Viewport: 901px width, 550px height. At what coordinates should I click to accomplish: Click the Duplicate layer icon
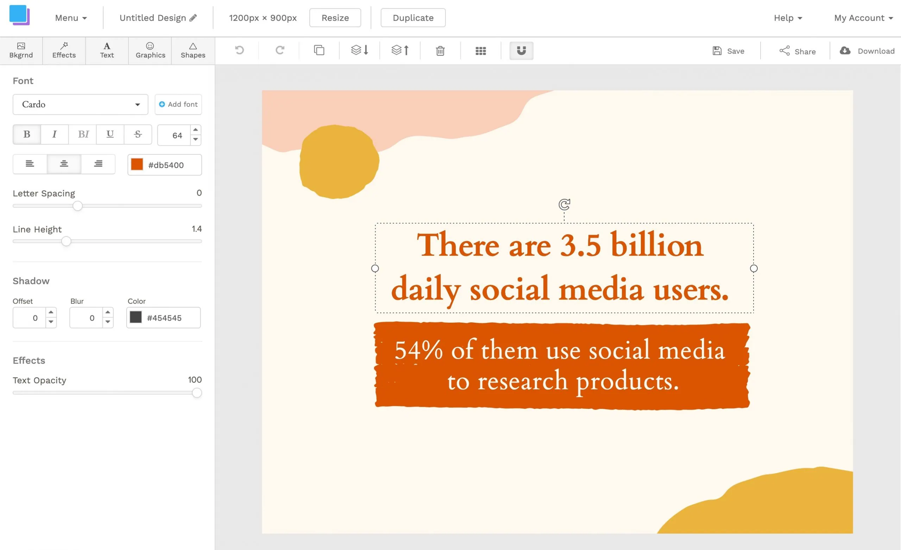point(319,50)
